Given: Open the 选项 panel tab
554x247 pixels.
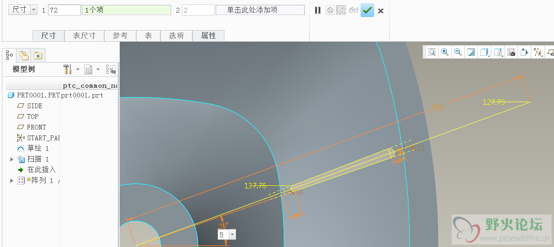Looking at the screenshot, I should coord(176,36).
